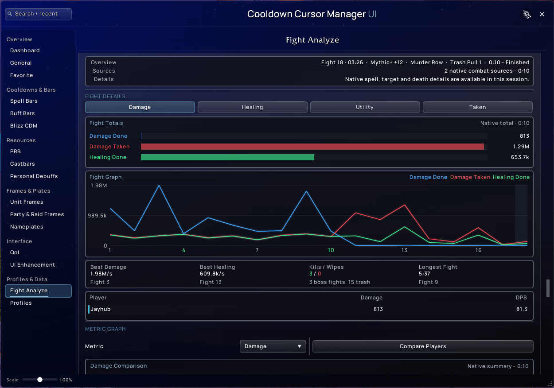
Task: Open the Profiles page in the sidebar
Action: [21, 303]
